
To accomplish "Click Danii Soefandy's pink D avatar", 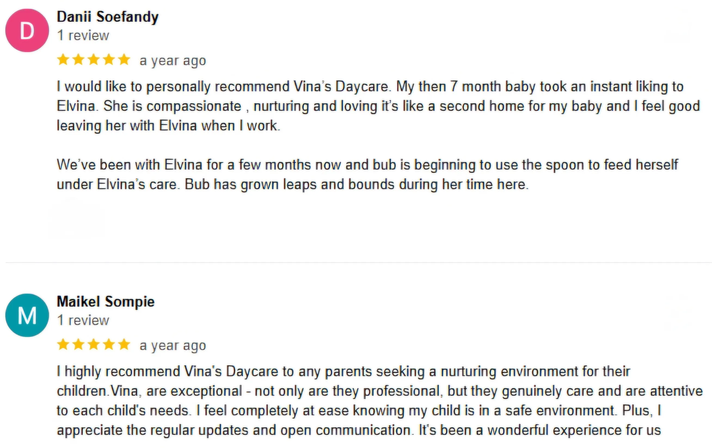I will tap(27, 30).
